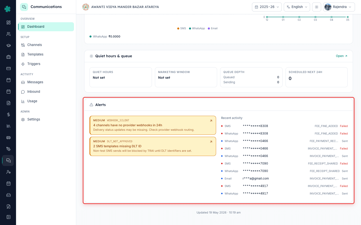The image size is (361, 225).
Task: Click the chart data point at hour 05
Action: click(x=348, y=17)
